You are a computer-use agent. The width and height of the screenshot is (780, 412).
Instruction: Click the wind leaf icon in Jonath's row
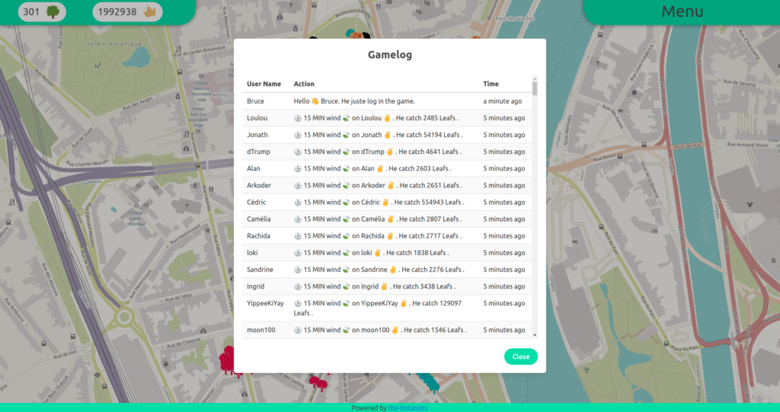pyautogui.click(x=347, y=135)
